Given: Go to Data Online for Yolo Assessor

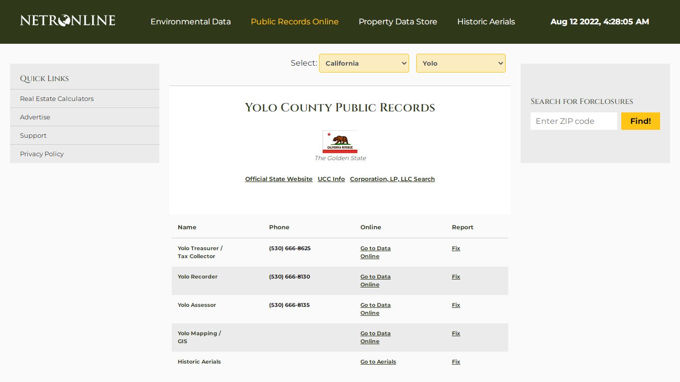Looking at the screenshot, I should (x=375, y=309).
